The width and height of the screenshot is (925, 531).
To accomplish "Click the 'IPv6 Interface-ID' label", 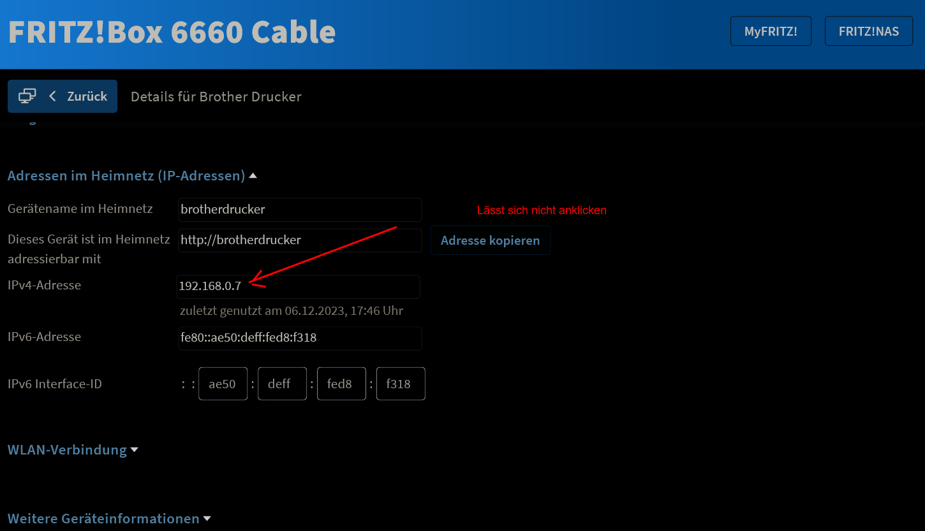I will 55,384.
